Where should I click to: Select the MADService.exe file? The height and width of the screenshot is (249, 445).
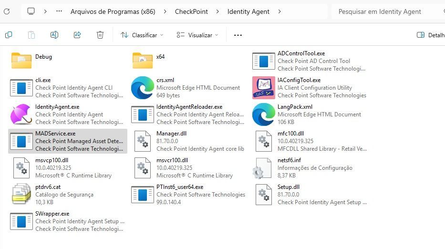[x=68, y=141]
